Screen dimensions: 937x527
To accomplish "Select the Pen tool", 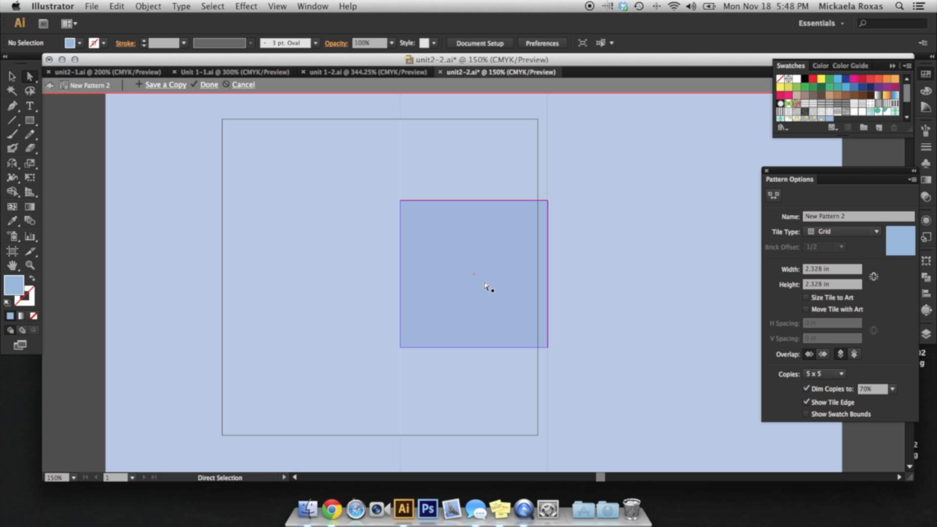I will [x=12, y=106].
